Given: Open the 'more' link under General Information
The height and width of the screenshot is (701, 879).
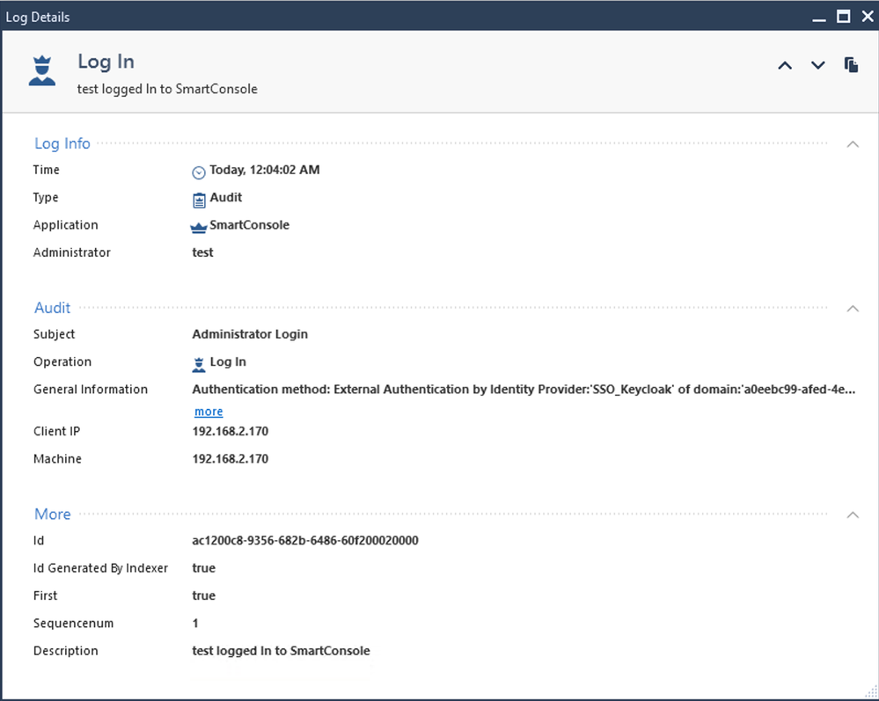Looking at the screenshot, I should [x=209, y=412].
